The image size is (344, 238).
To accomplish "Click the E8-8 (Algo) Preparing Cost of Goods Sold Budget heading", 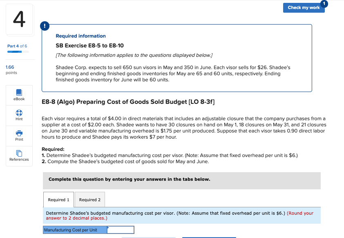I will pos(128,102).
